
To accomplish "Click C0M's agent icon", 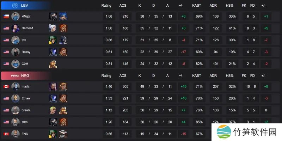I will [53, 64].
